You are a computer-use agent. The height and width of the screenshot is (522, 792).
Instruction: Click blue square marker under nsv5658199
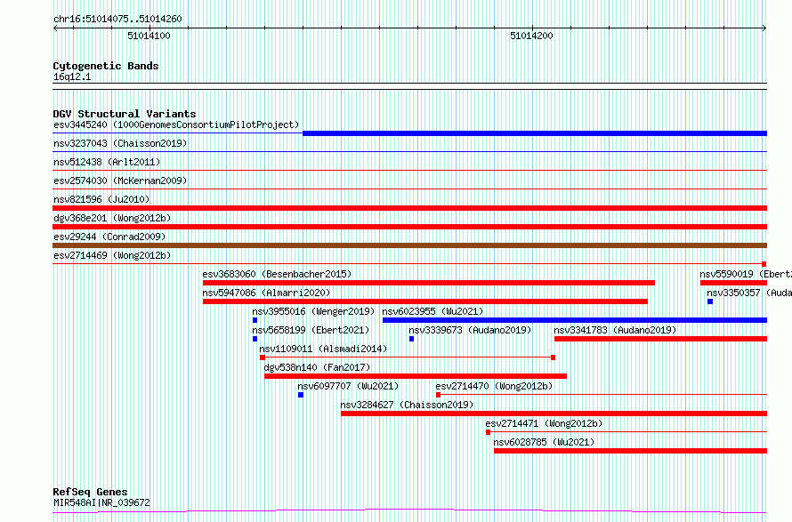(255, 339)
